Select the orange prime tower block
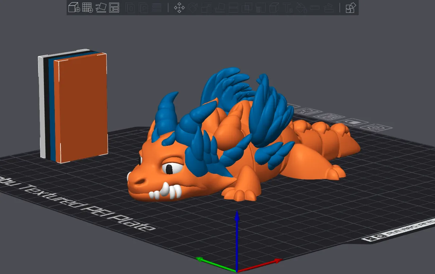This screenshot has height=274, width=435. [80, 108]
